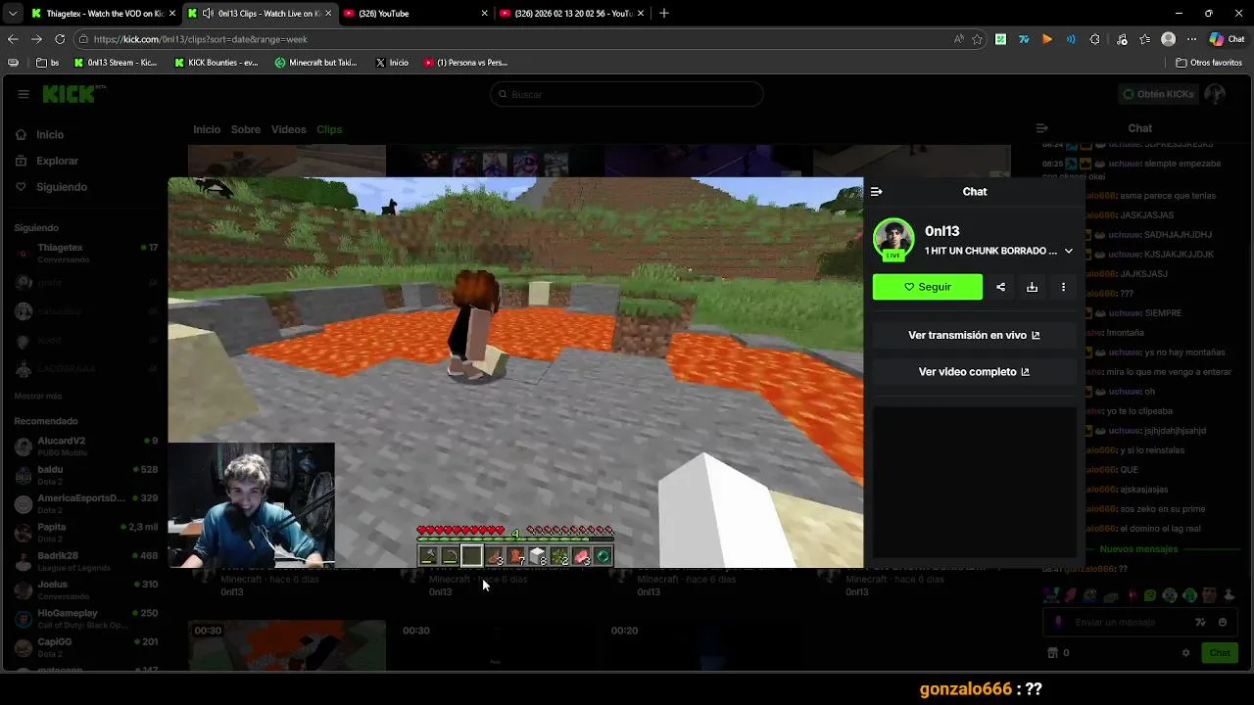
Task: Switch to the Videos tab
Action: (x=289, y=129)
